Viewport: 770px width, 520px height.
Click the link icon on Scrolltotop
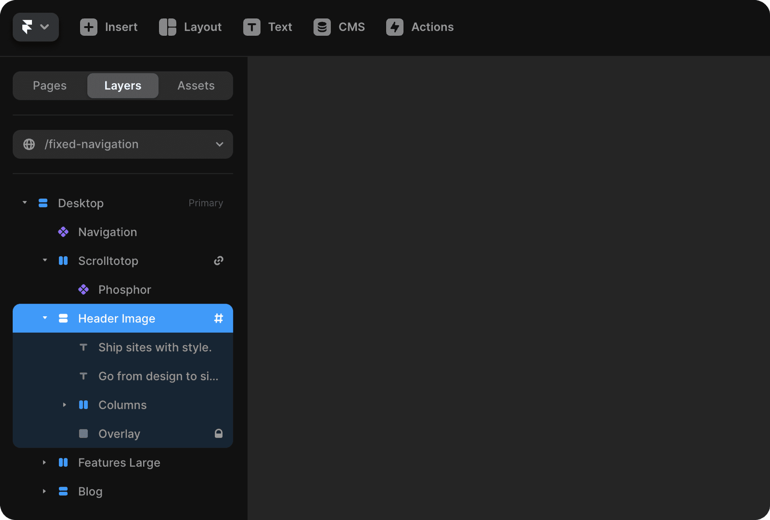[x=218, y=261]
